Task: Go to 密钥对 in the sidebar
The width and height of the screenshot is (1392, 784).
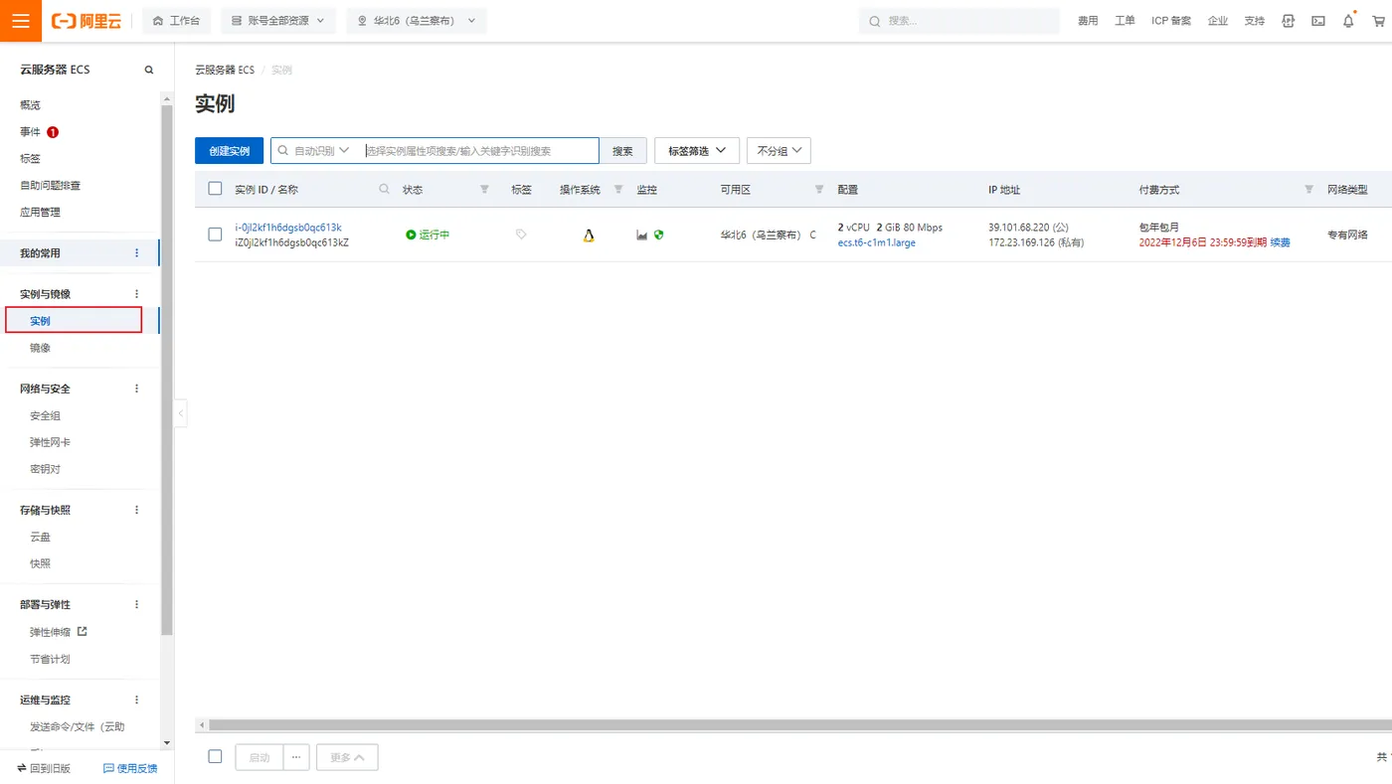Action: 46,469
